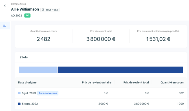This screenshot has height=111, width=189.
Task: Sort by Date d'origine column header
Action: [27, 82]
